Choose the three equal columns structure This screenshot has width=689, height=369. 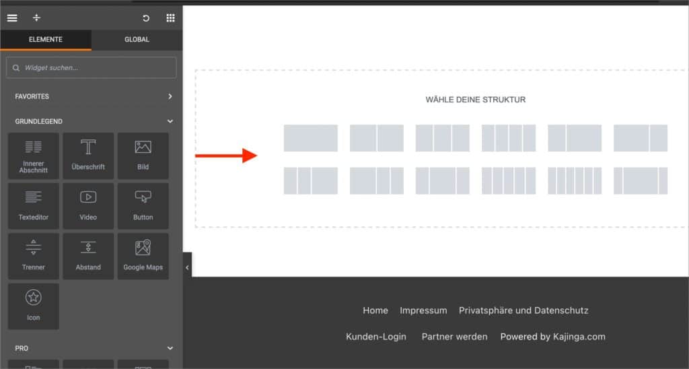pos(443,138)
